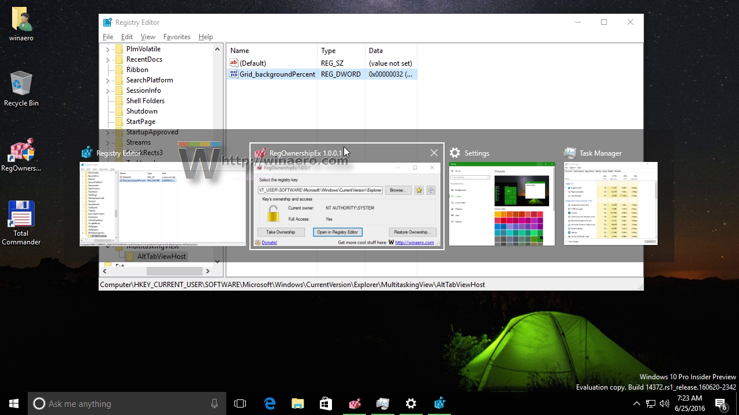Open the Help menu in Registry Editor
Image resolution: width=739 pixels, height=415 pixels.
(x=206, y=36)
